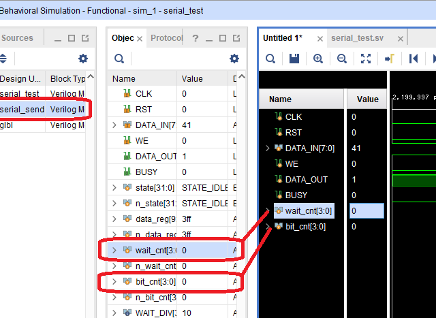Open the Objects panel settings gear
Viewport: 436px width, 318px height.
[234, 59]
